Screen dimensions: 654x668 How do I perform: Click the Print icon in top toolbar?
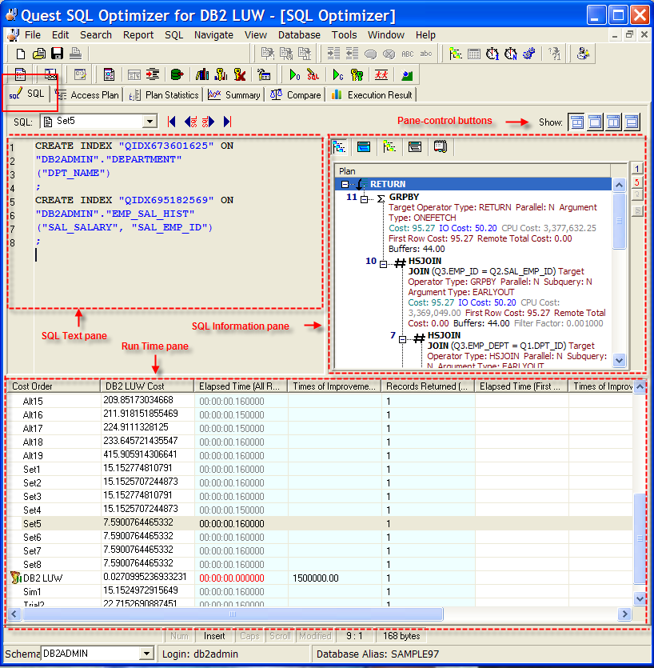[x=75, y=54]
